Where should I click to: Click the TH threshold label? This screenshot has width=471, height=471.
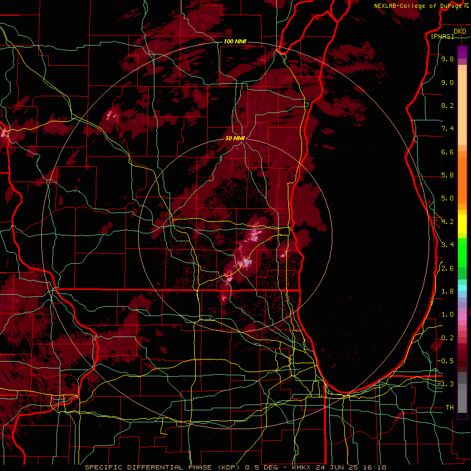click(x=450, y=408)
